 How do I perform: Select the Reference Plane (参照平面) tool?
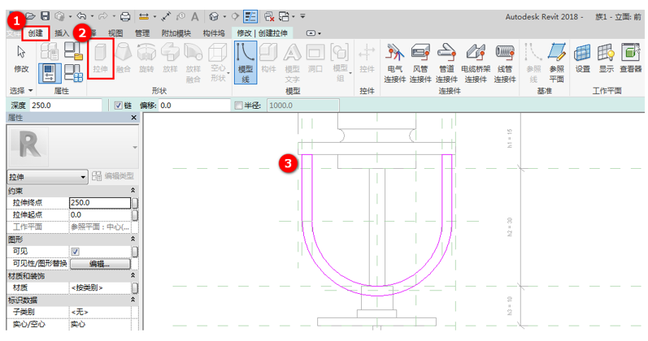pos(557,63)
